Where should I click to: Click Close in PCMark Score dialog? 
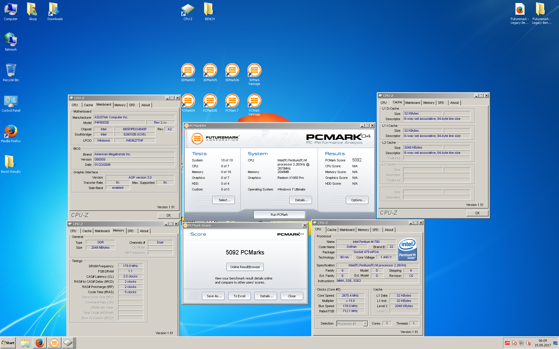[292, 296]
